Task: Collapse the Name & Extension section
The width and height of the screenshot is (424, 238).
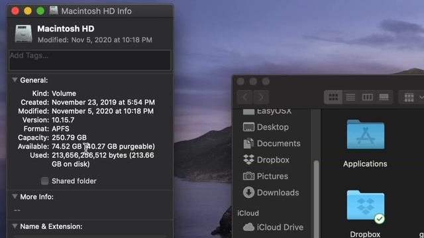Action: coord(15,226)
